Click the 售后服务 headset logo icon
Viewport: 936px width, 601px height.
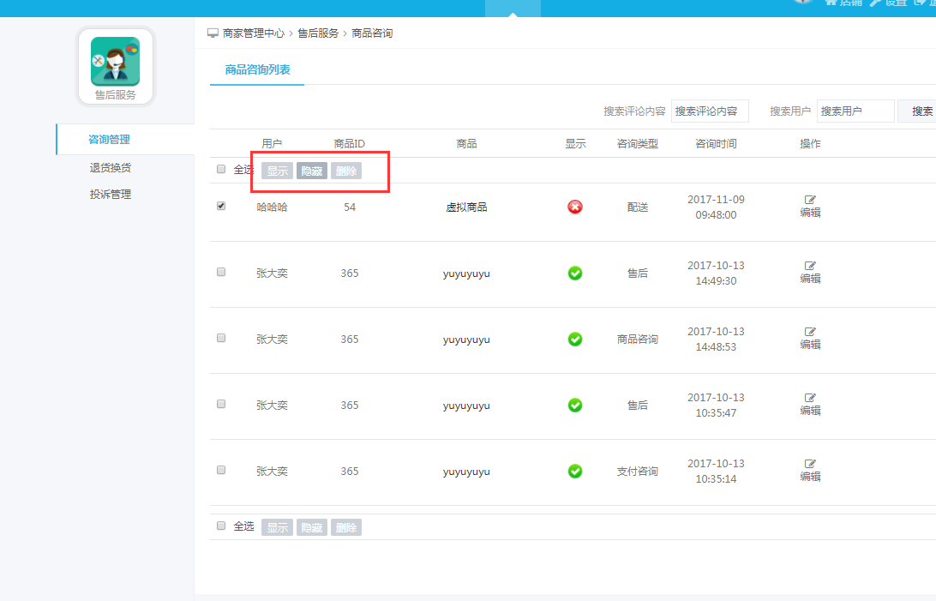115,62
